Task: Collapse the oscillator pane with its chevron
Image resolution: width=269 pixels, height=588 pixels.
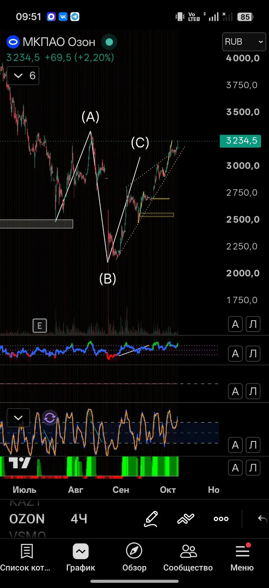Action: (x=18, y=418)
